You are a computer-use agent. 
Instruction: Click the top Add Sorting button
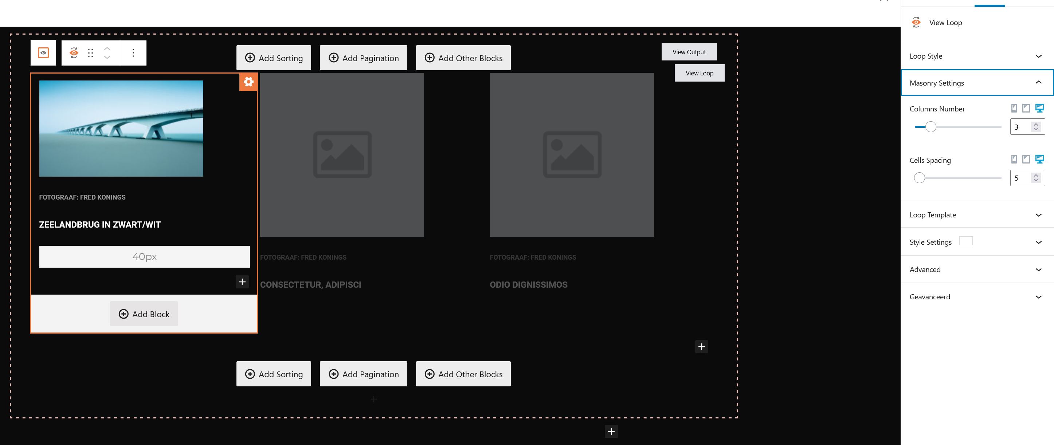point(274,58)
